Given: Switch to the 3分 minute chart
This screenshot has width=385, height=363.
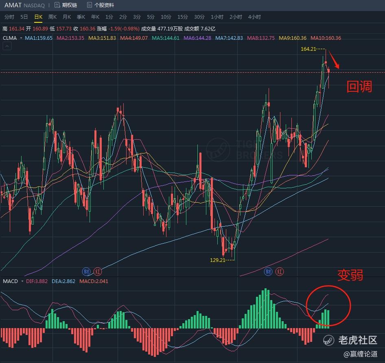Looking at the screenshot, I should point(137,17).
